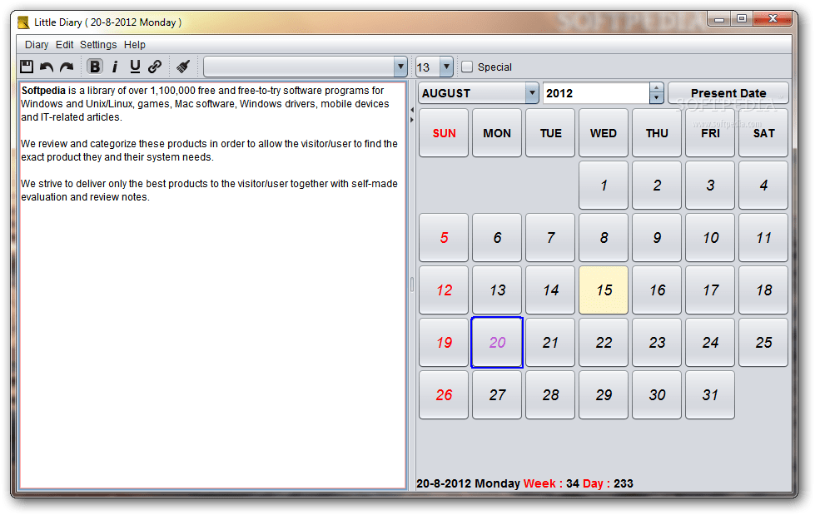The height and width of the screenshot is (515, 815).
Task: Open the Edit menu
Action: coord(64,45)
